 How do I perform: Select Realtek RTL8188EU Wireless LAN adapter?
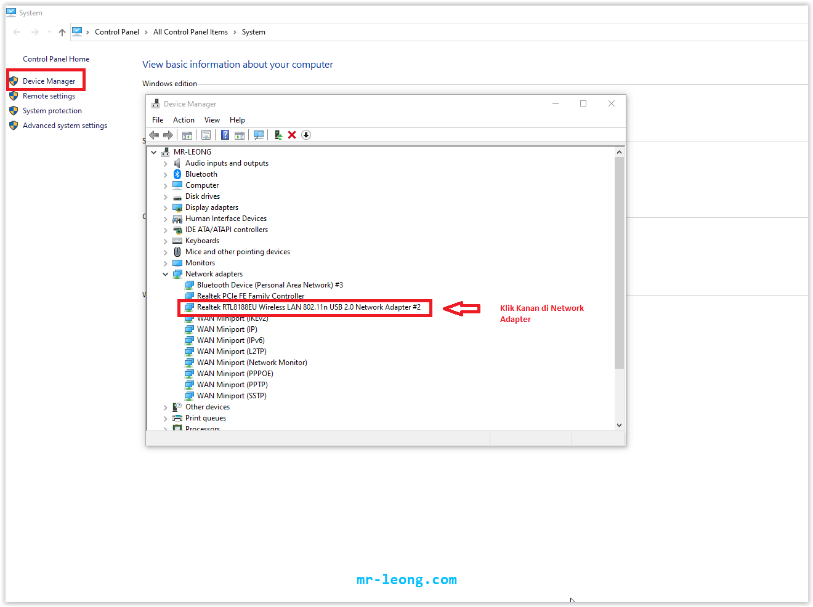pyautogui.click(x=309, y=307)
